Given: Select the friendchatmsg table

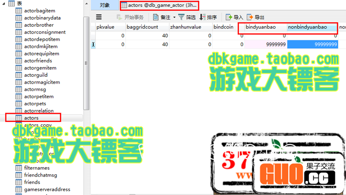Looking at the screenshot, I should (41, 175).
